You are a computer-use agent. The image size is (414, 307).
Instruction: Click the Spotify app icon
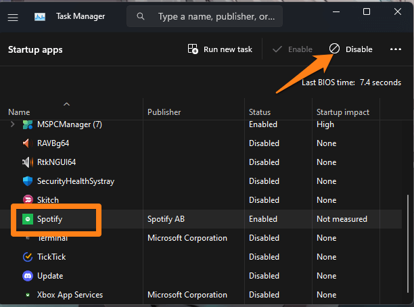point(28,219)
